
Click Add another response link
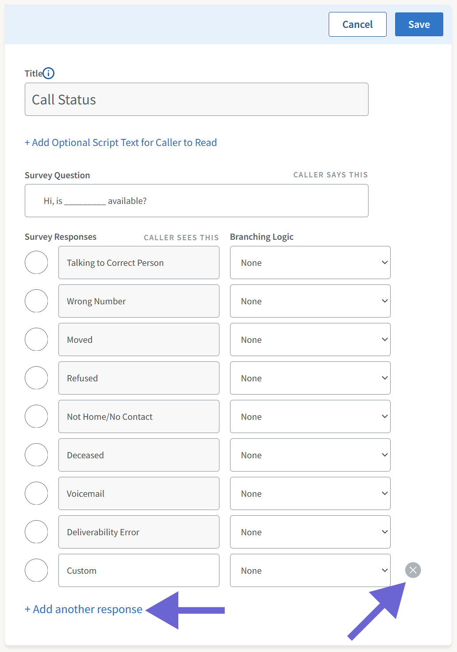pos(84,609)
